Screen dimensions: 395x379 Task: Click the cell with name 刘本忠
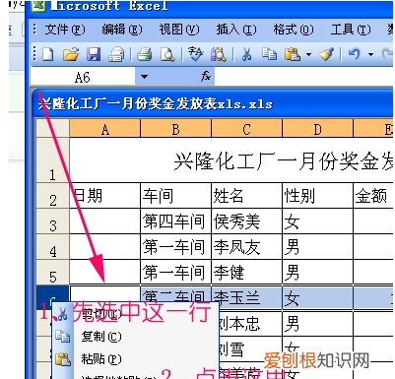click(250, 324)
